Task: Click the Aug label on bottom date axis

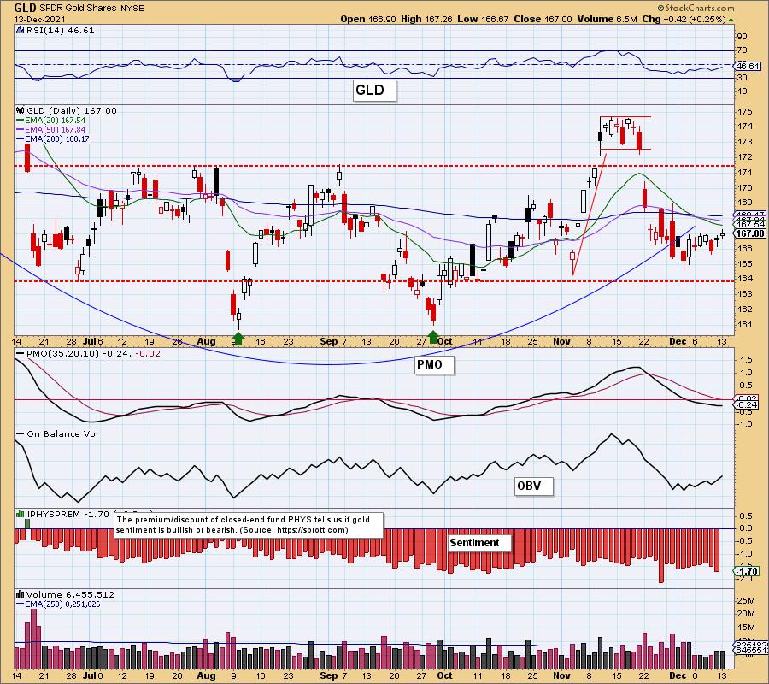Action: coord(206,675)
